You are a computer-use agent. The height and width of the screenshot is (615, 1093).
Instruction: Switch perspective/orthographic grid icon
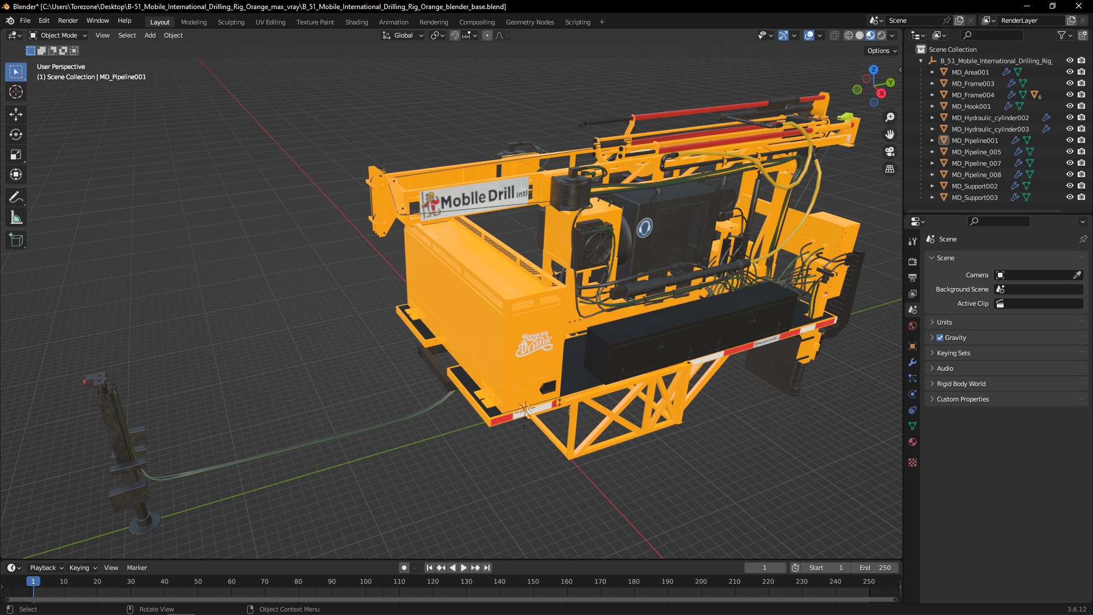coord(890,169)
